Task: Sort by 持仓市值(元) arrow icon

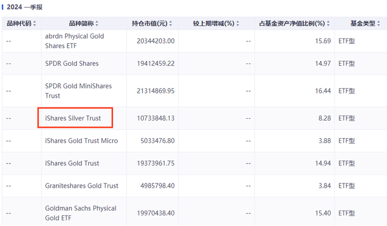Action: click(x=170, y=24)
